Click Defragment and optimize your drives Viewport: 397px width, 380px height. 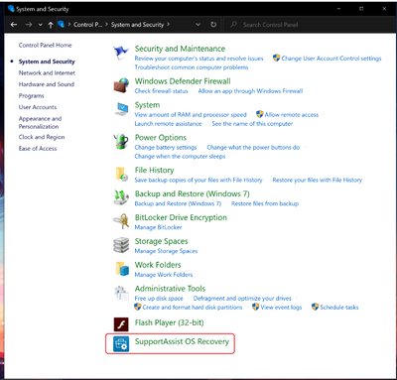(242, 299)
